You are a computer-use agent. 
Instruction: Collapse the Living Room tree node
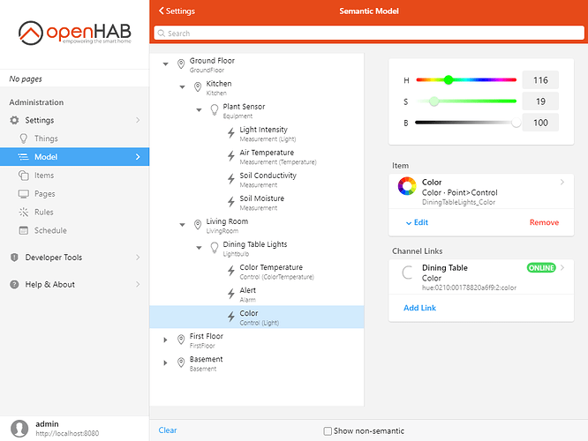point(182,225)
